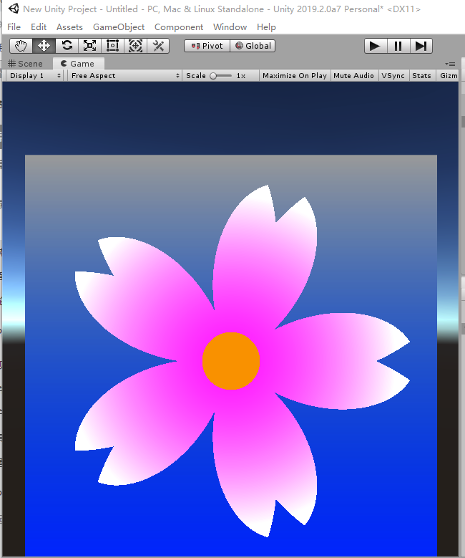The width and height of the screenshot is (465, 558).
Task: Pause the game playback
Action: (x=398, y=46)
